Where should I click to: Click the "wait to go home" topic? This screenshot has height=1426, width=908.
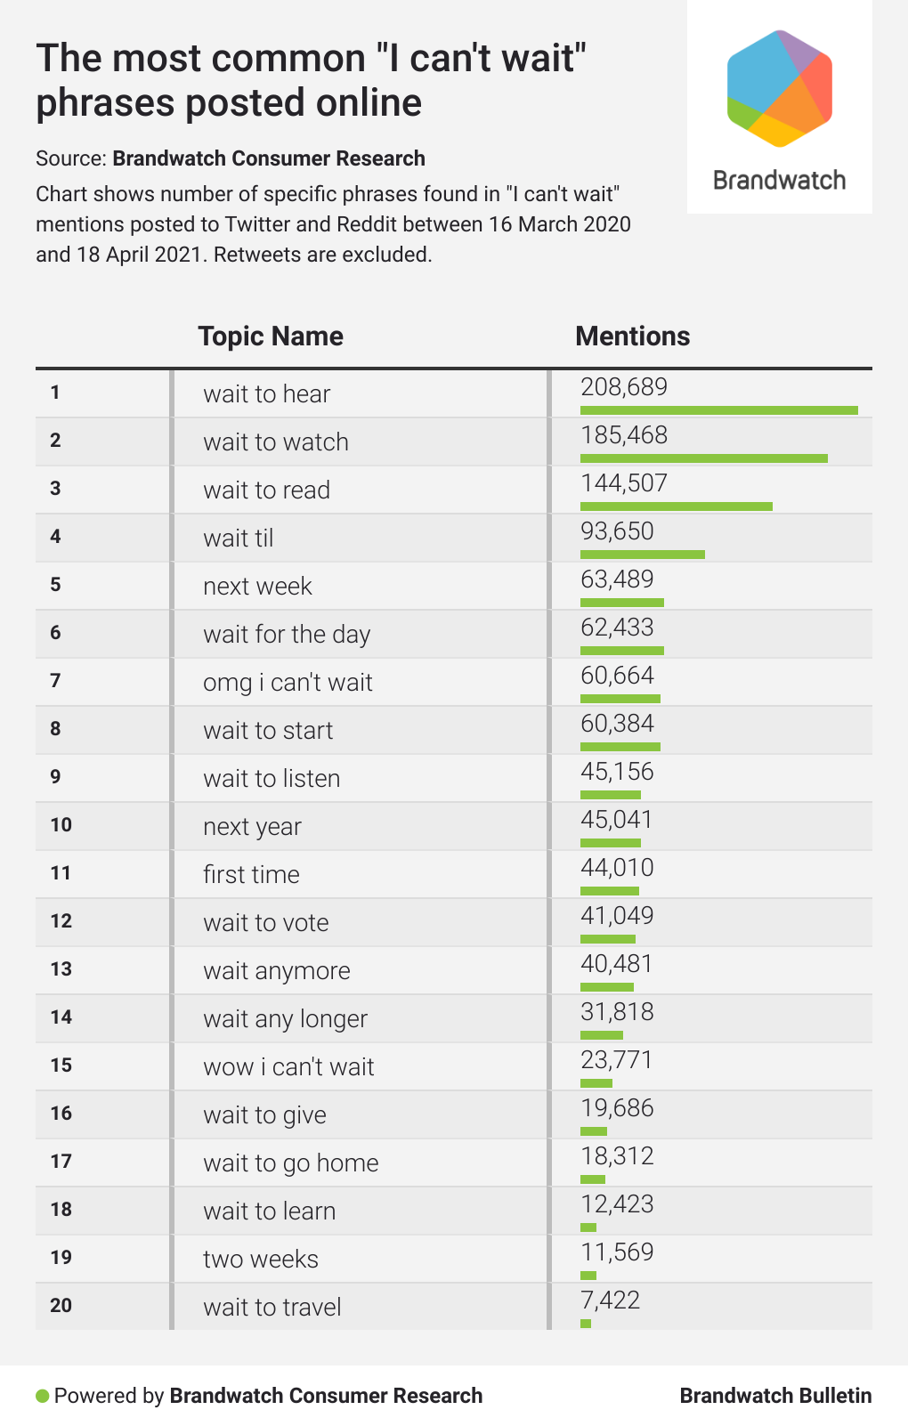tap(290, 1163)
